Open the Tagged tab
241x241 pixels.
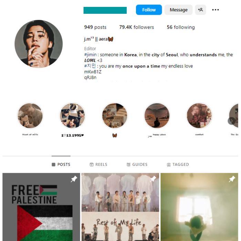pos(178,165)
